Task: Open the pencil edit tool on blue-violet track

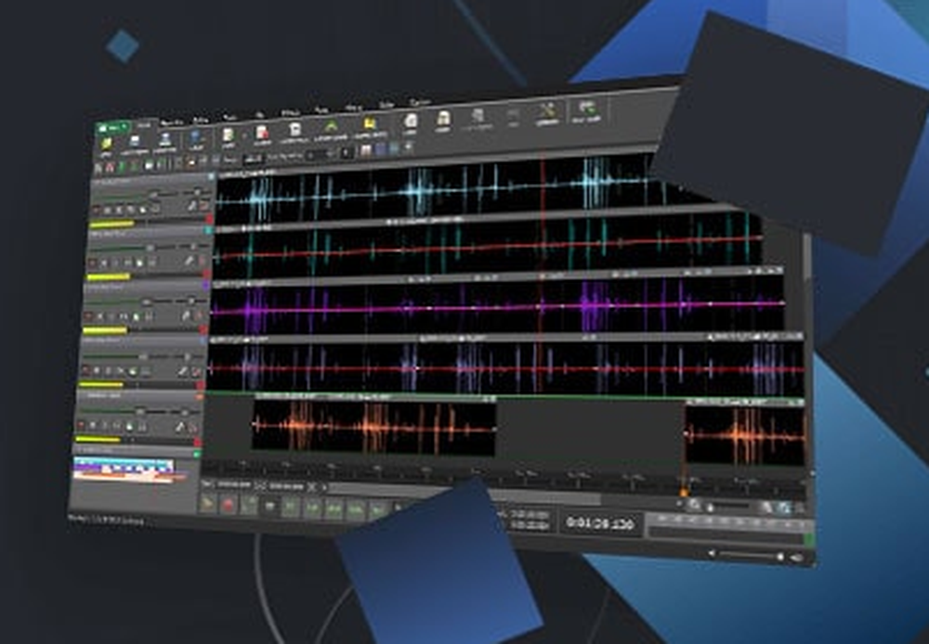Action: pos(182,371)
